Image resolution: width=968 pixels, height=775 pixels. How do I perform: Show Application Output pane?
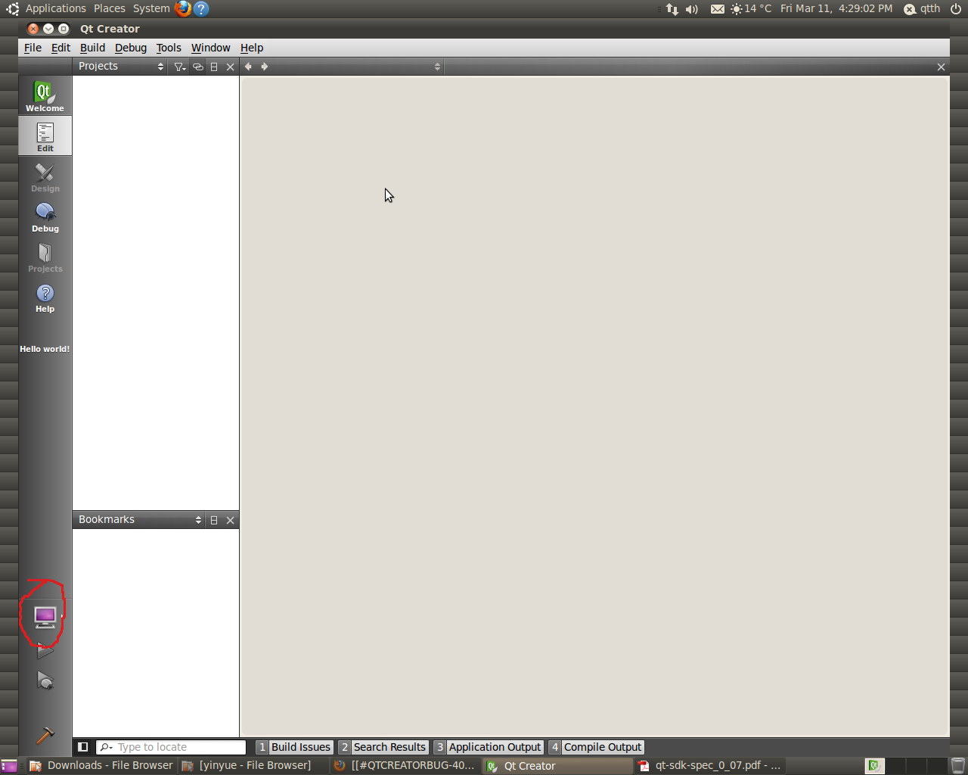coord(489,747)
